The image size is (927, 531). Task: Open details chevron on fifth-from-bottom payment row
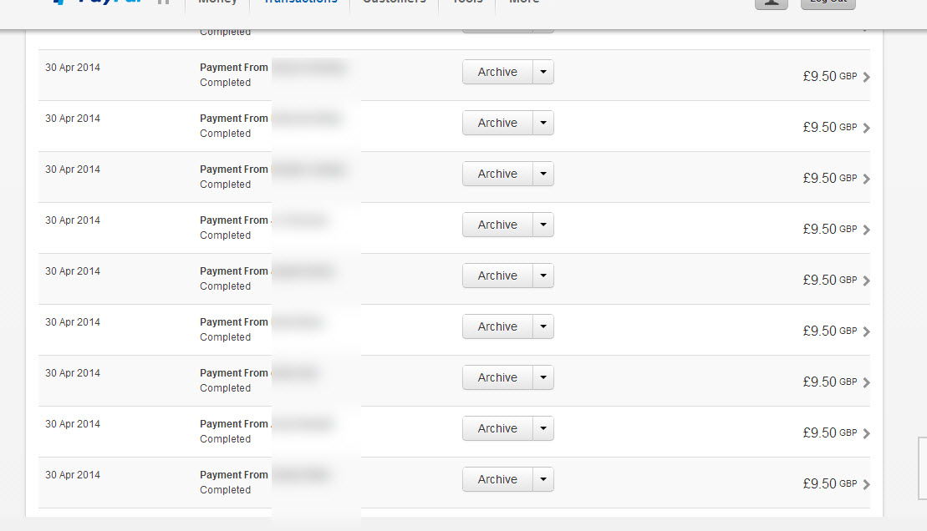point(866,281)
